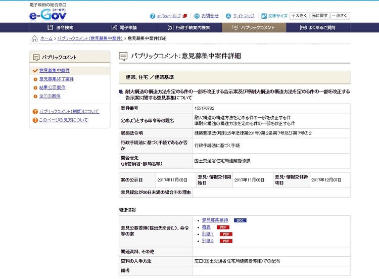Open the 電子申請 navigation tab
The height and width of the screenshot is (279, 379).
125,28
